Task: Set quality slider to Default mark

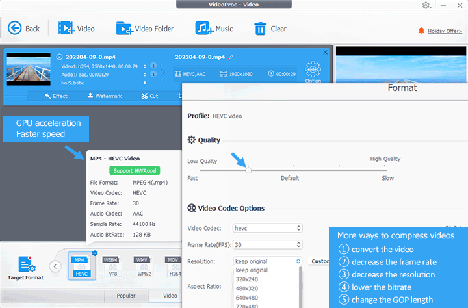Action: (294, 170)
